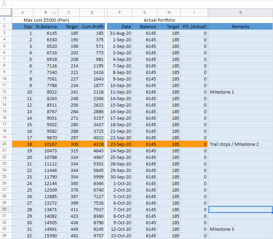273x239 pixels.
Task: Select the date cell '23-Sep-20'
Action: 120,144
